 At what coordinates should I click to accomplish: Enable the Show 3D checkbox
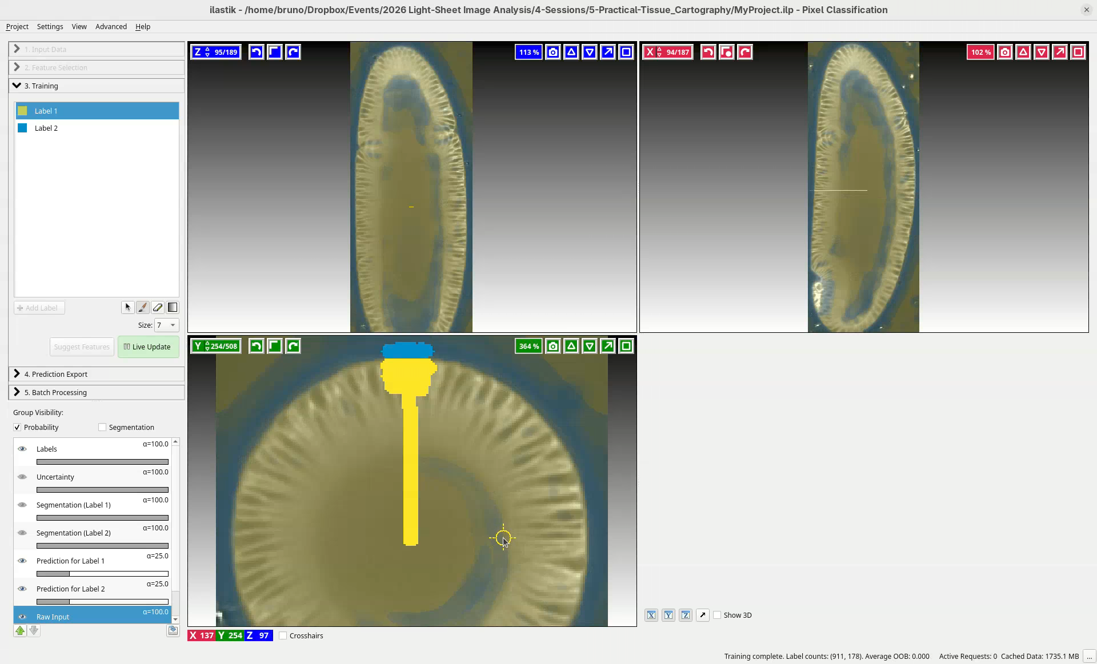tap(717, 615)
